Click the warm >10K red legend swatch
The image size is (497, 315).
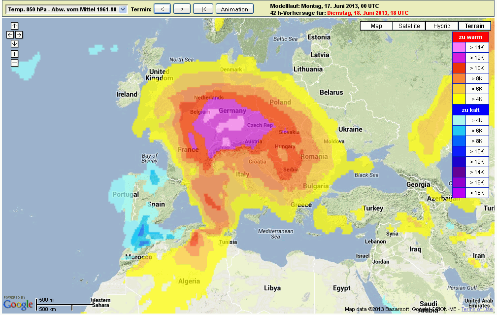[459, 68]
